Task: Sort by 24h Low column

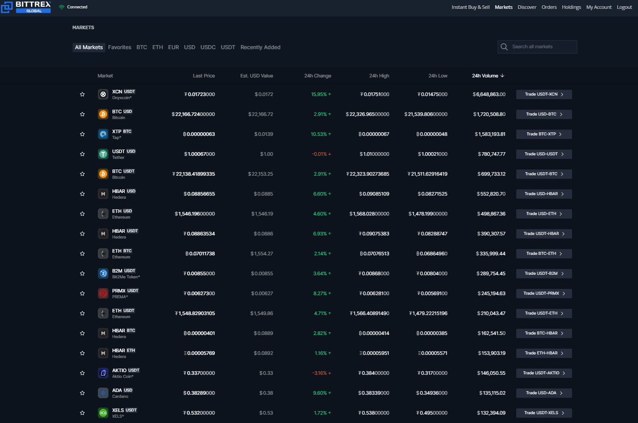Action: [438, 76]
